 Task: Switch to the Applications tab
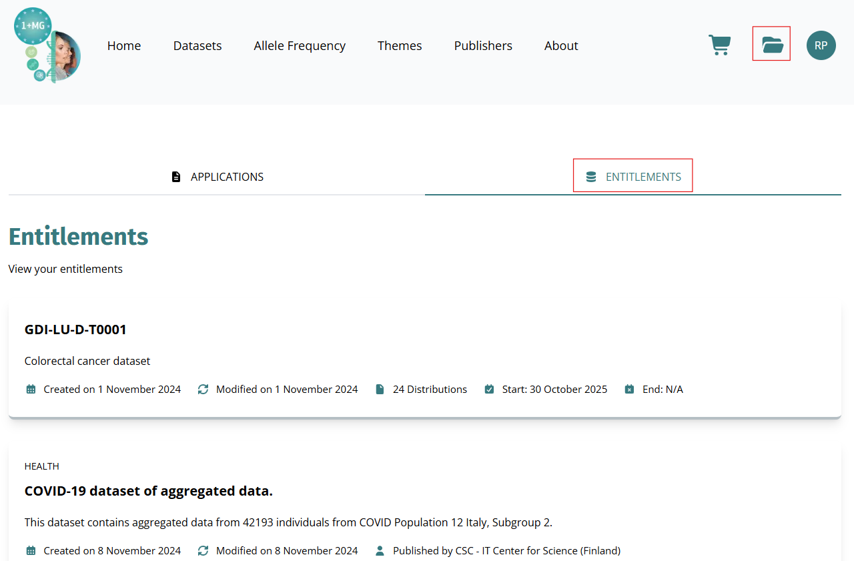[x=217, y=177]
